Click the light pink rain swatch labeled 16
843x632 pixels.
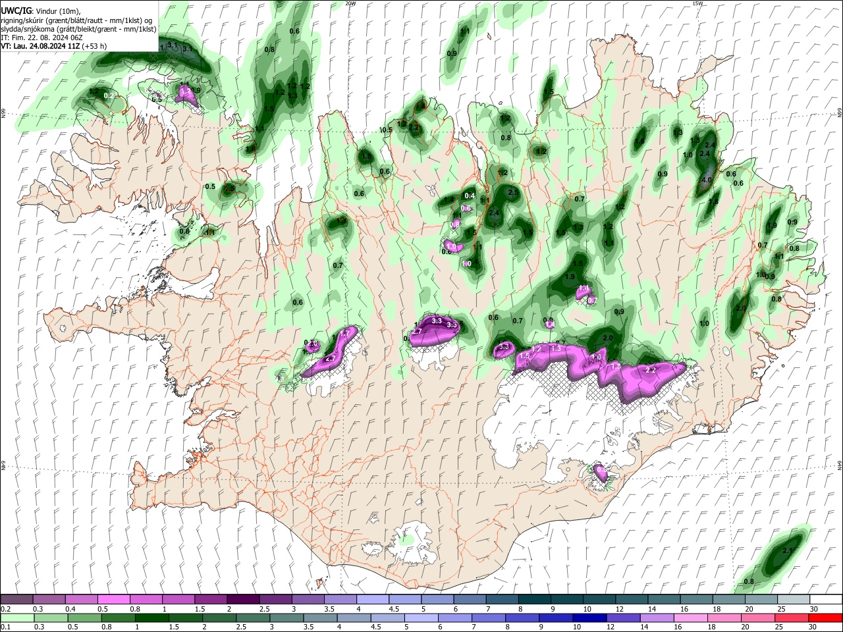tap(690, 618)
